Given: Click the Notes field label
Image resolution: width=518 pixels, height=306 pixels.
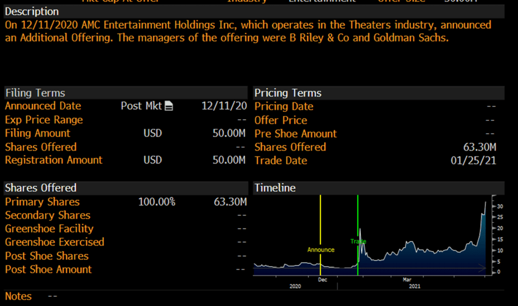Looking at the screenshot, I should 18,296.
